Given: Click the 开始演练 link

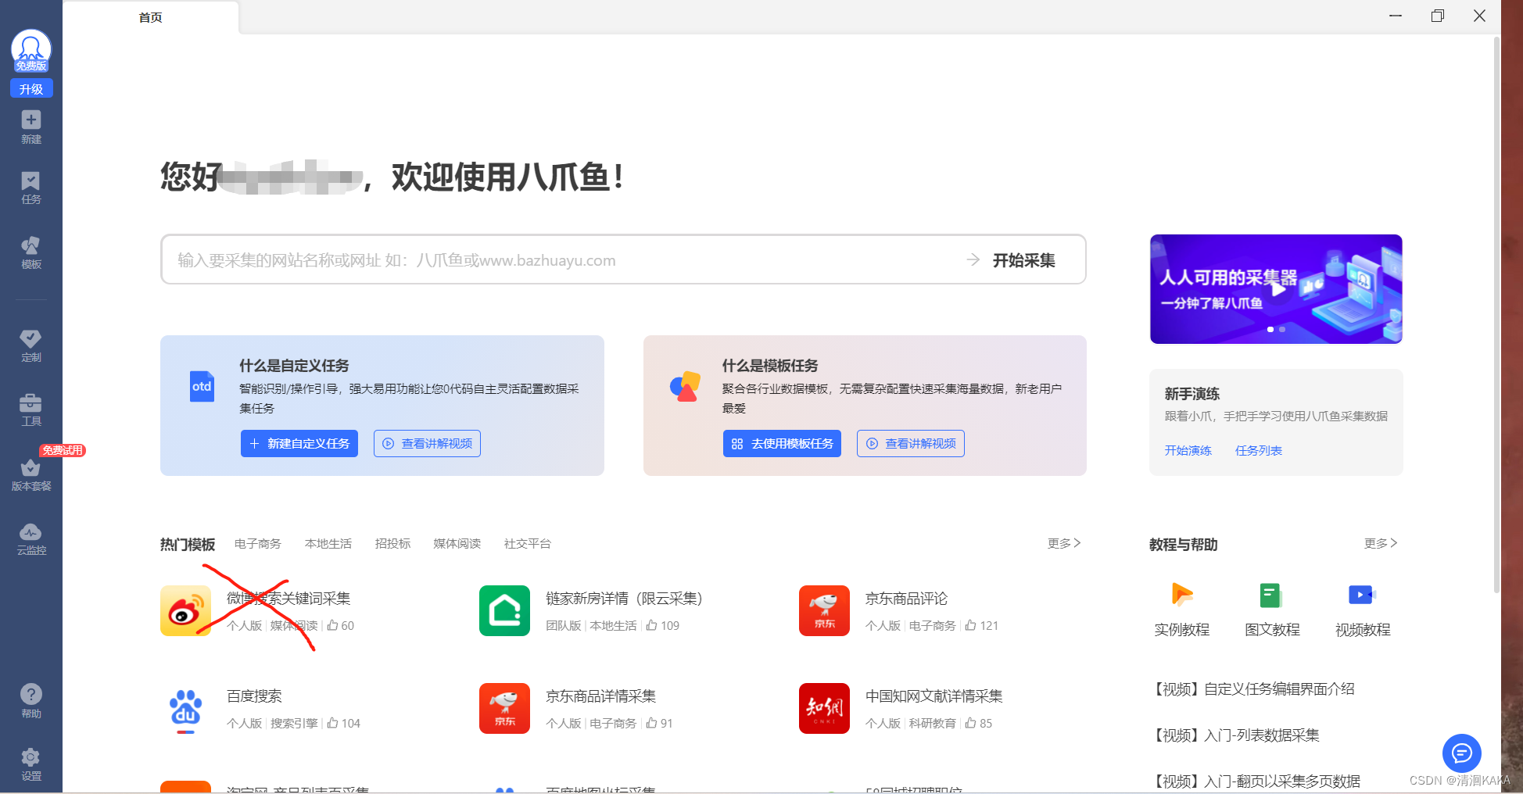Looking at the screenshot, I should 1188,450.
